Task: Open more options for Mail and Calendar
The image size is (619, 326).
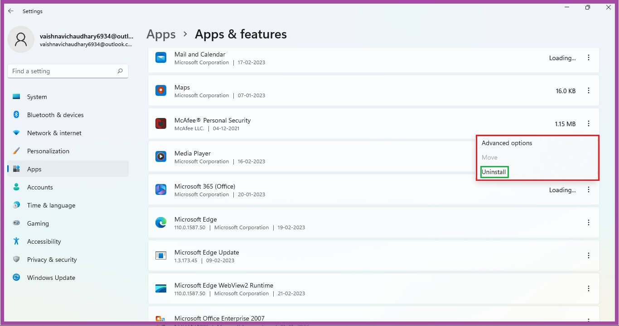Action: click(x=589, y=58)
